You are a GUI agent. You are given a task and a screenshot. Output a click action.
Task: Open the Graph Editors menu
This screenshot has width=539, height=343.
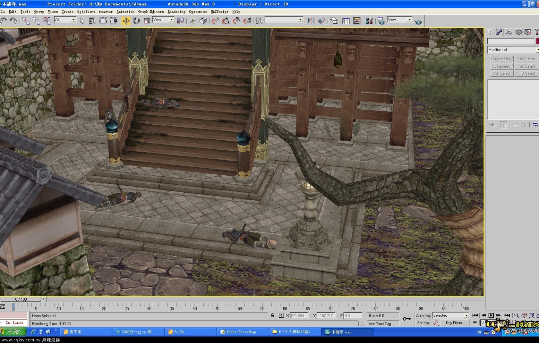click(151, 12)
